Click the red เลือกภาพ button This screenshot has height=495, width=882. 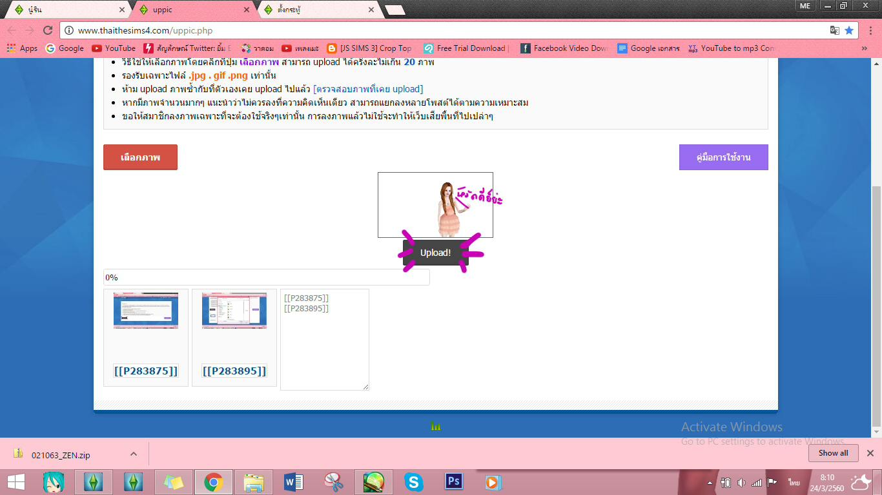(140, 157)
